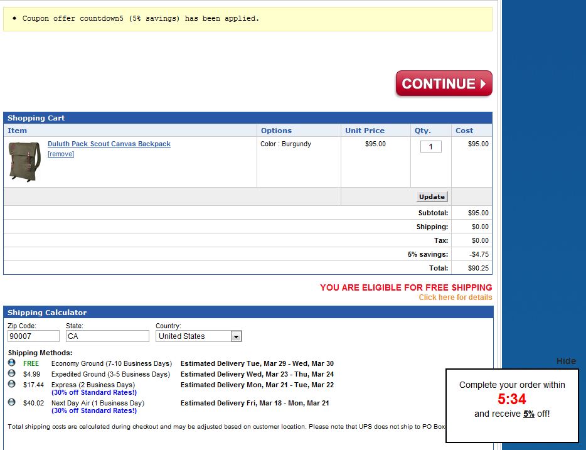Click the Total amount $90.25
Image resolution: width=586 pixels, height=450 pixels.
478,268
